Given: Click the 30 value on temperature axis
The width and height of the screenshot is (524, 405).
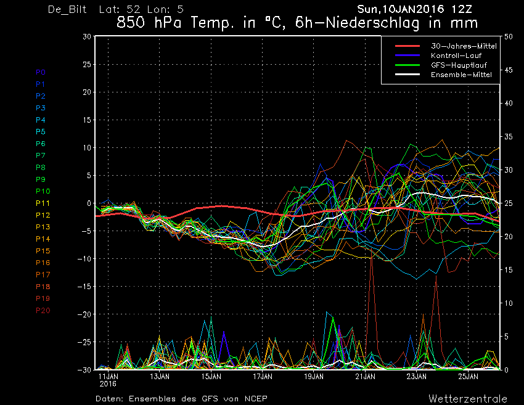Looking at the screenshot, I should (87, 36).
